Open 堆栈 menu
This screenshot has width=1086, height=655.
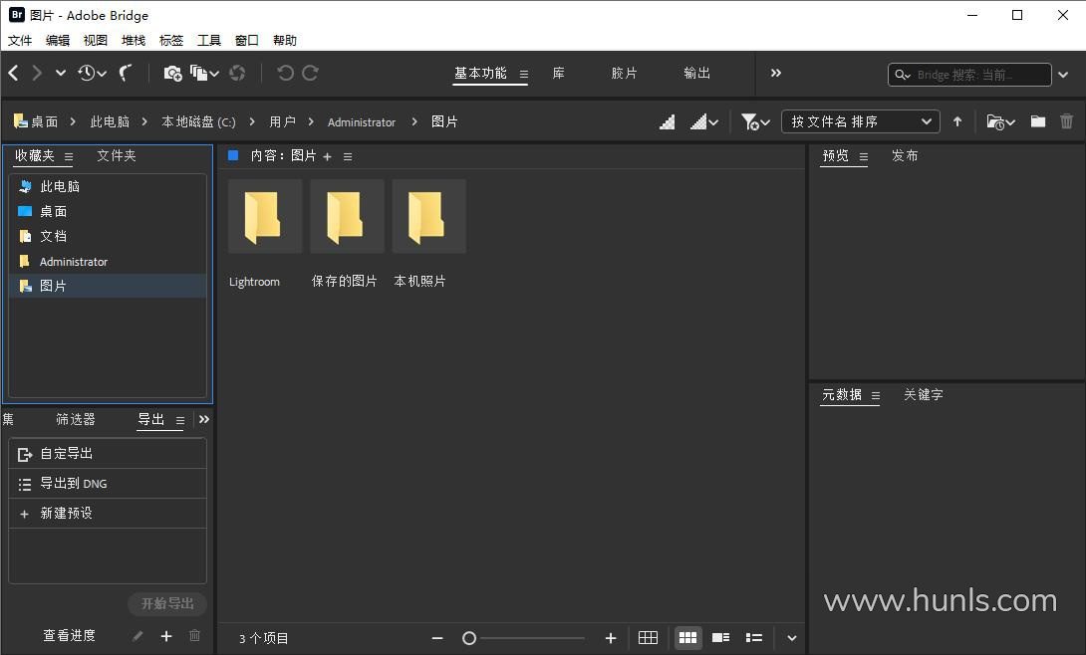[134, 40]
